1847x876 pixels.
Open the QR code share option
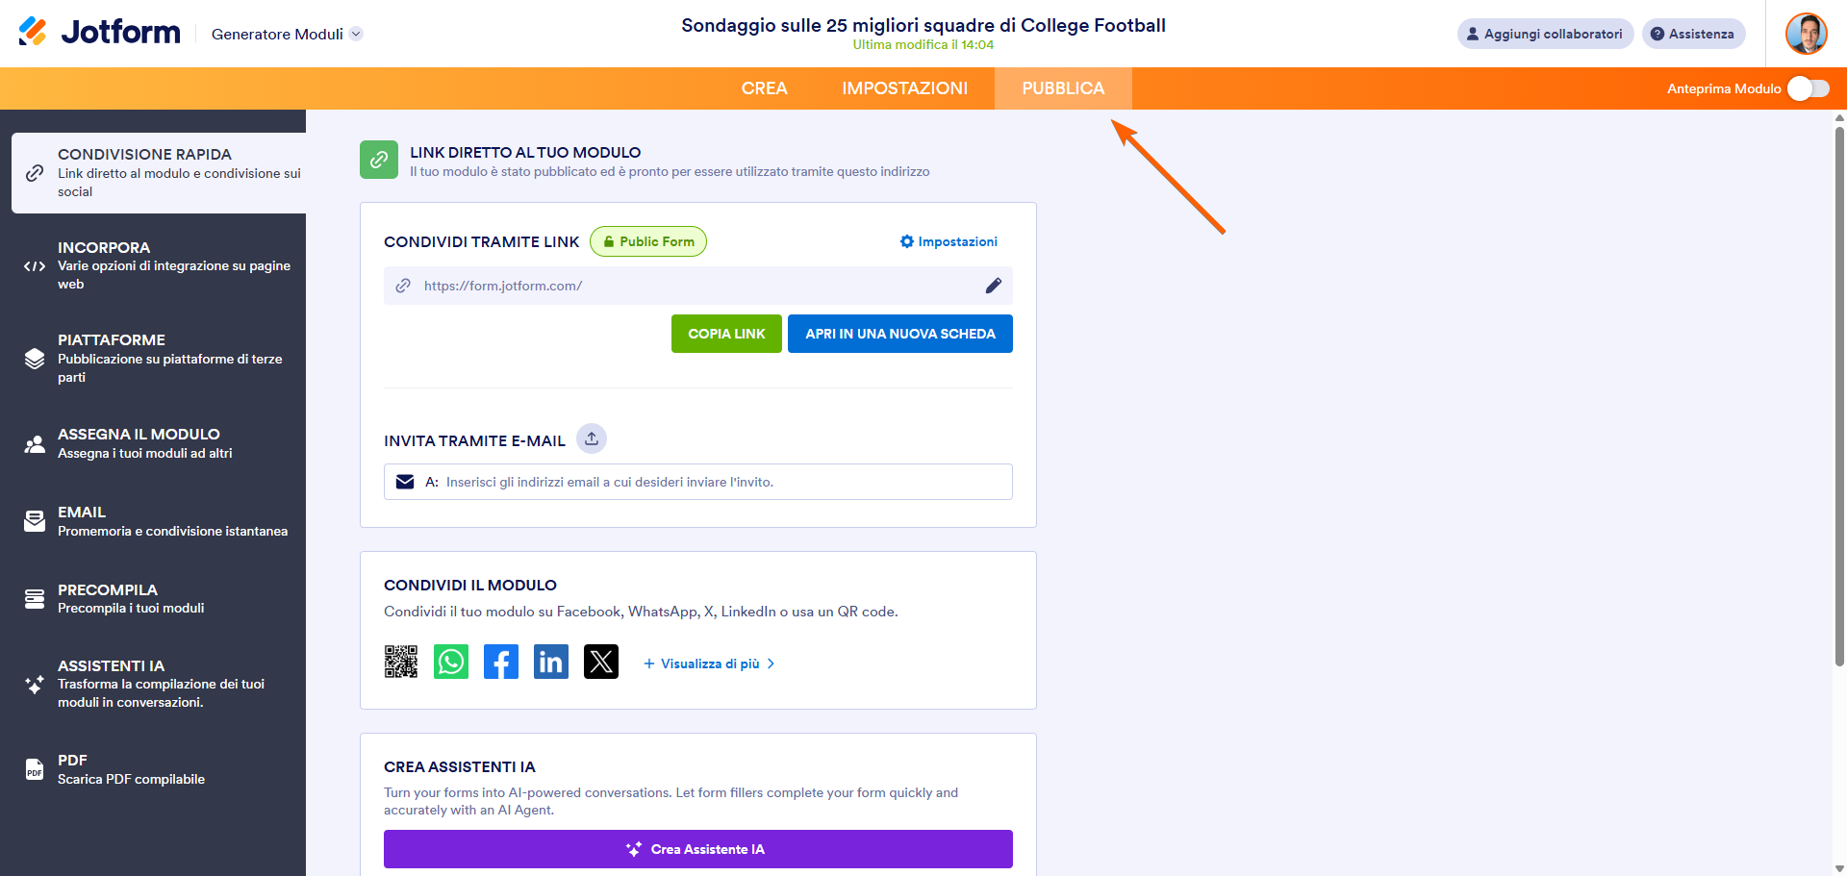point(401,662)
